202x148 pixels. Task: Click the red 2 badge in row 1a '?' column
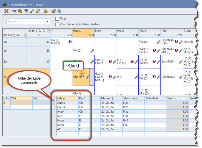[x=70, y=42]
